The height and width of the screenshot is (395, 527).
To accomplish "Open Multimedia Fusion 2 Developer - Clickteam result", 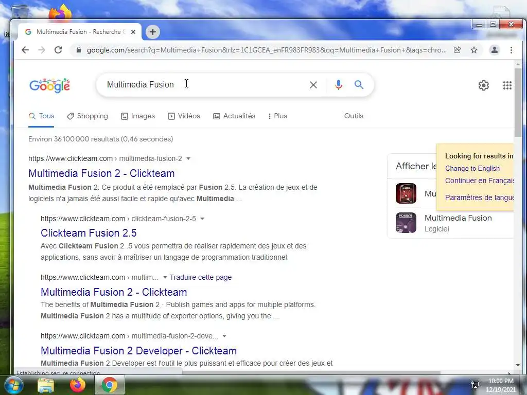I will coord(139,351).
